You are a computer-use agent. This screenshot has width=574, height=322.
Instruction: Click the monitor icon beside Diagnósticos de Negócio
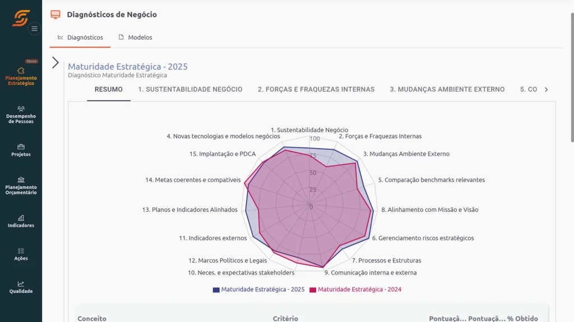pyautogui.click(x=55, y=15)
